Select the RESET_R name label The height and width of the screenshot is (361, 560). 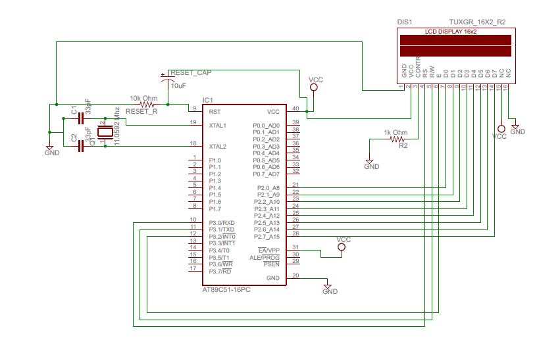coord(141,112)
